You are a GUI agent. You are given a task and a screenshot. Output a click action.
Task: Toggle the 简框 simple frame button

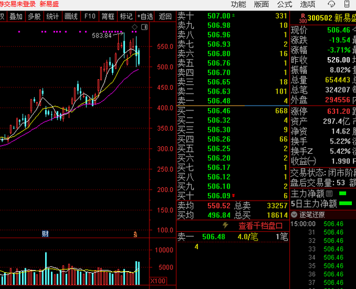(x=108, y=16)
